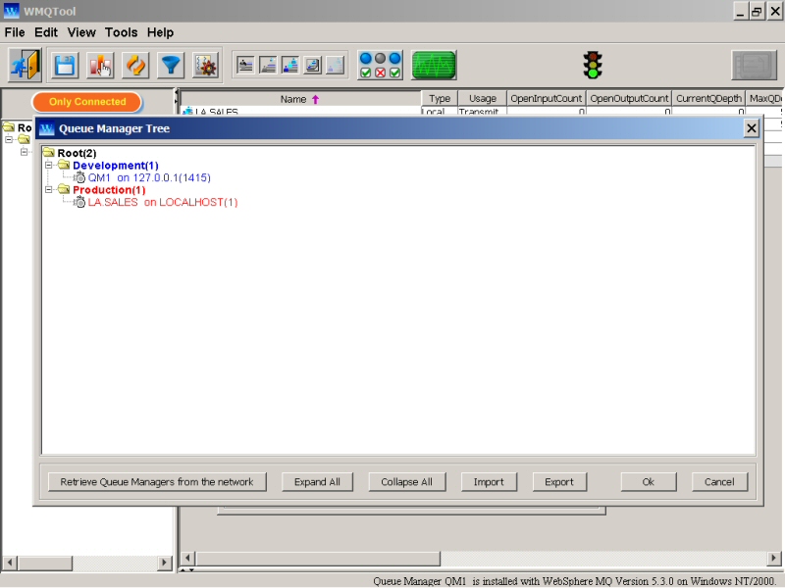Open the File menu
The width and height of the screenshot is (785, 588).
15,32
